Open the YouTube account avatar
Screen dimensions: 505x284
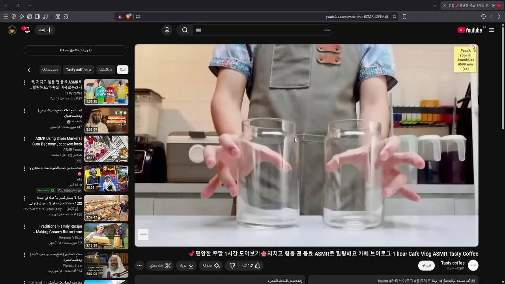(12, 30)
